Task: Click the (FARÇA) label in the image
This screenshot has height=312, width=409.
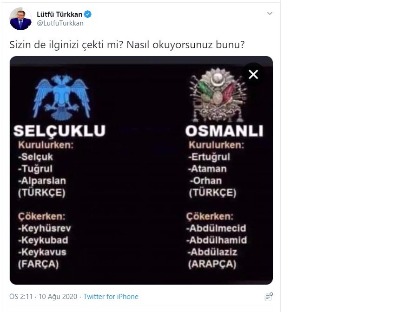Action: [x=38, y=265]
